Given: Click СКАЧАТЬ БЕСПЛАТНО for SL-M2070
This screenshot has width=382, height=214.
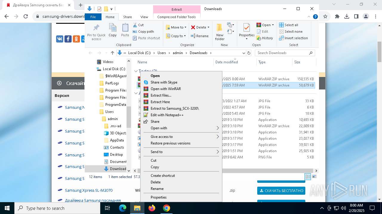Looking at the screenshot, I should click(x=281, y=191).
